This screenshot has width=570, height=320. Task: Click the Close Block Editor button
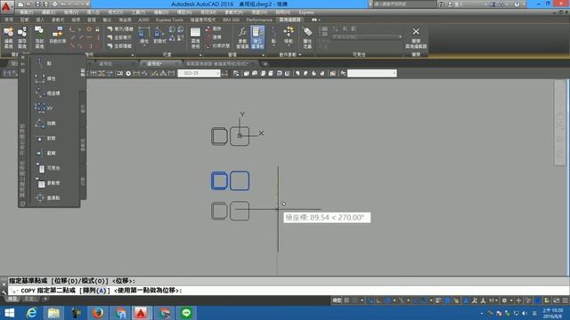(x=416, y=37)
